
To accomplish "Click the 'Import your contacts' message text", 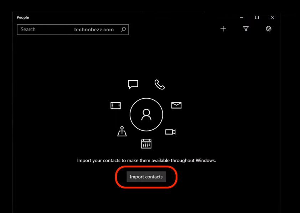I will [x=146, y=160].
